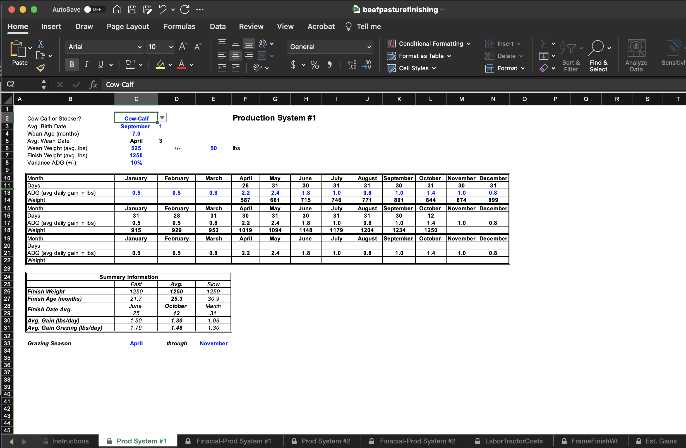Click the Analyze Data icon

pyautogui.click(x=636, y=55)
